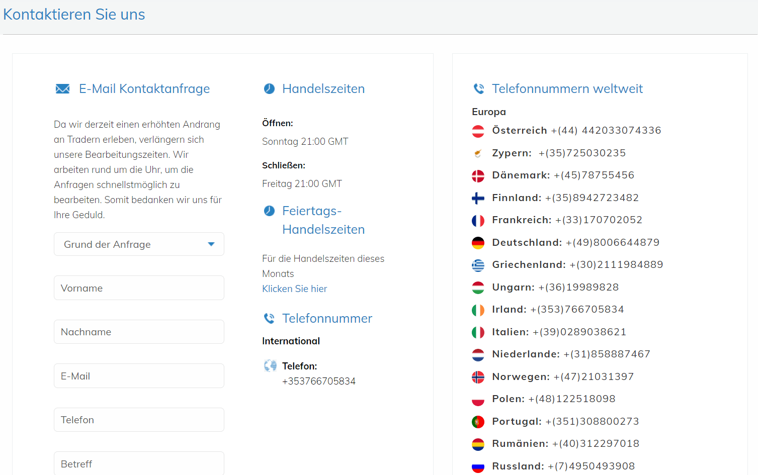The image size is (758, 475).
Task: Click the E-Mail Kontaktanfrage heading
Action: (x=144, y=89)
